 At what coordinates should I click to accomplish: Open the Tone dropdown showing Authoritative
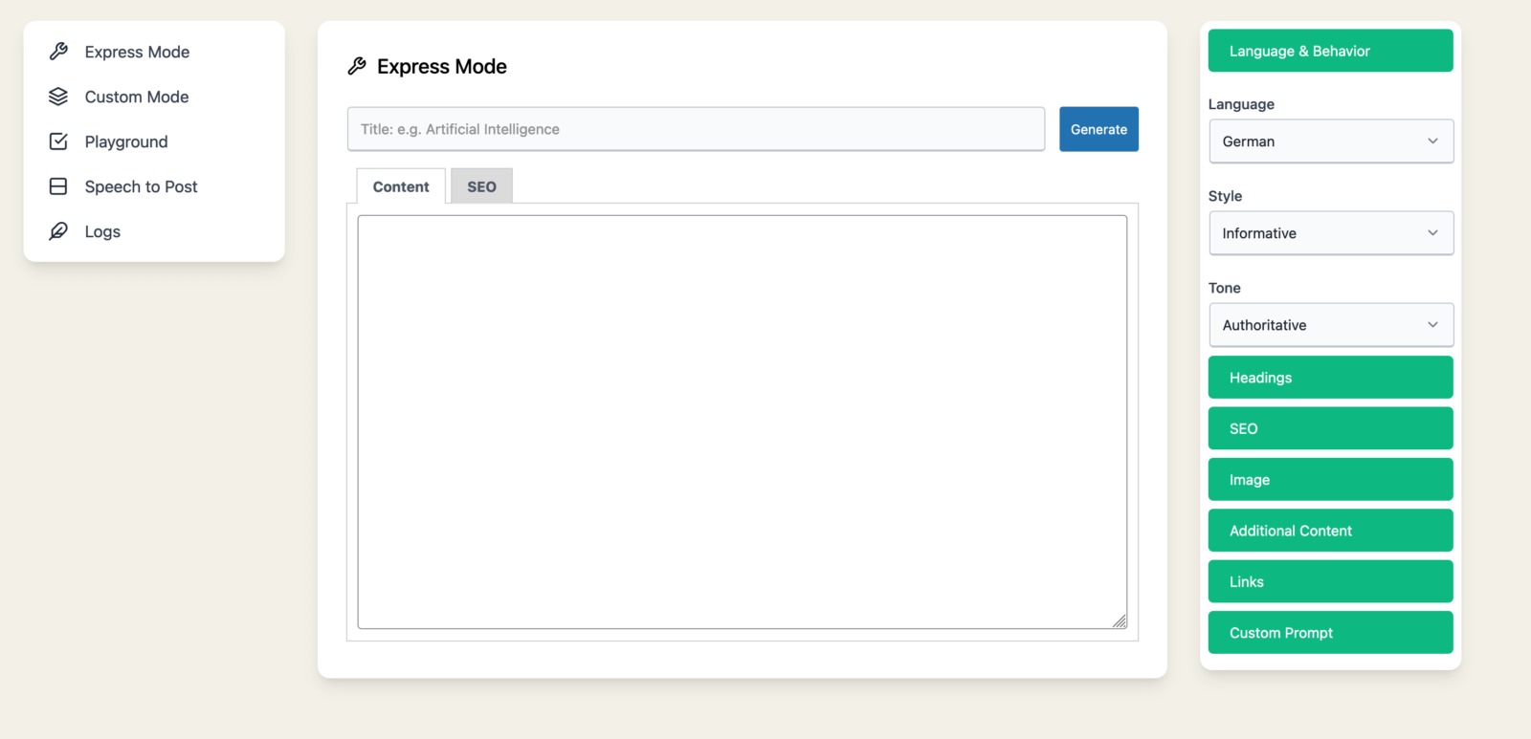click(1330, 325)
